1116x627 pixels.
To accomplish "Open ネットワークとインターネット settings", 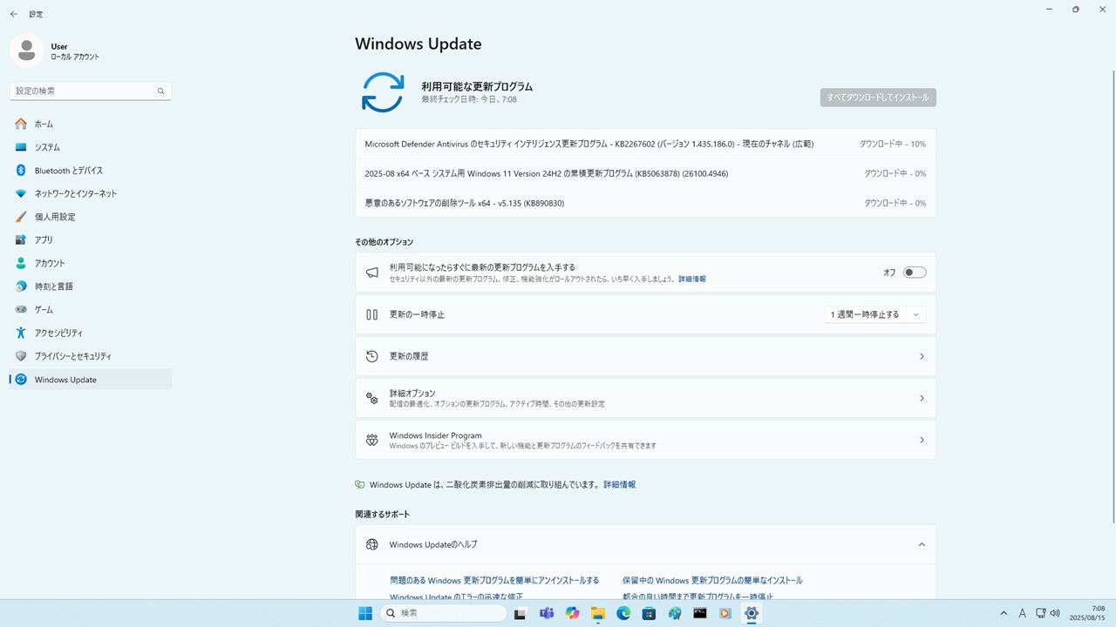I will pyautogui.click(x=91, y=193).
